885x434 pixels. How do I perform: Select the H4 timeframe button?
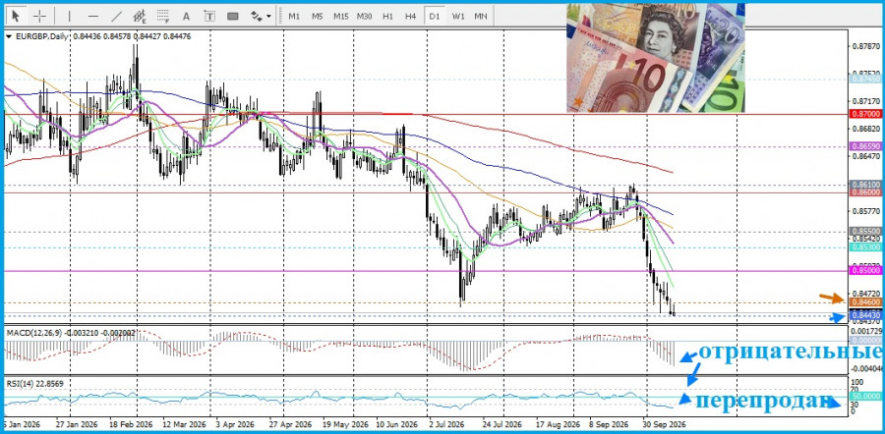click(410, 16)
